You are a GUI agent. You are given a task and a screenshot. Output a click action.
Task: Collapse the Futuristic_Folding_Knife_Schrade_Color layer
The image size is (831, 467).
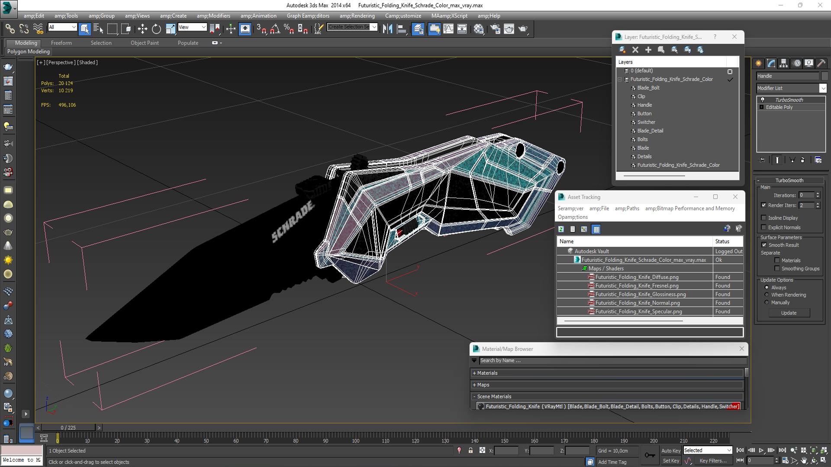click(620, 80)
